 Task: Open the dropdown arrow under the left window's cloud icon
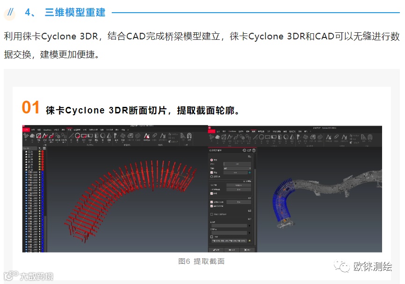click(32, 141)
